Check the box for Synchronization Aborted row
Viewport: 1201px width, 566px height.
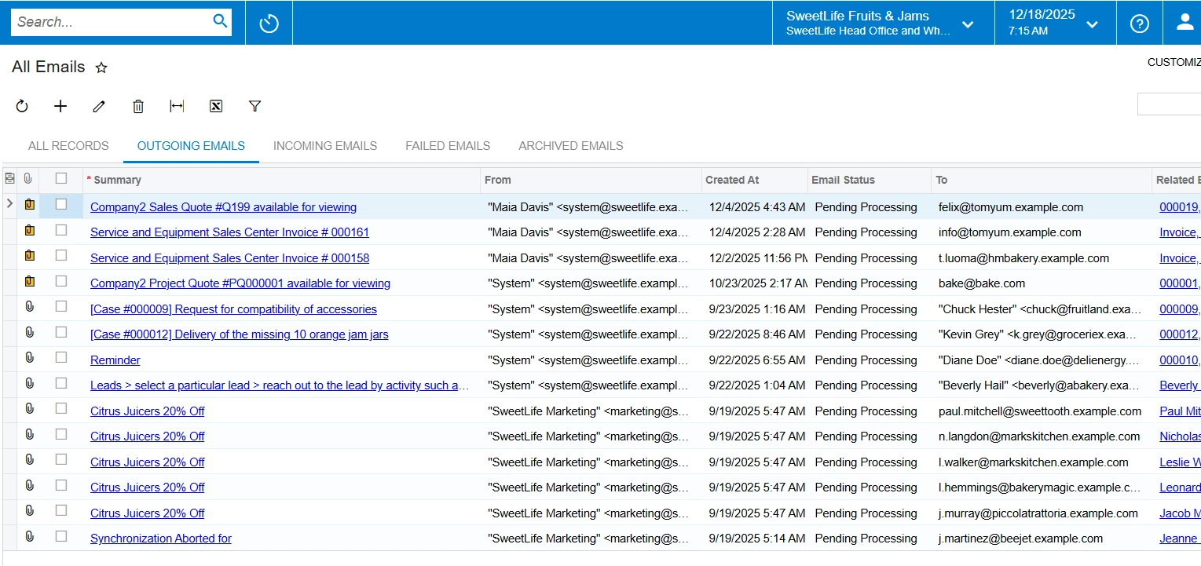pos(61,536)
